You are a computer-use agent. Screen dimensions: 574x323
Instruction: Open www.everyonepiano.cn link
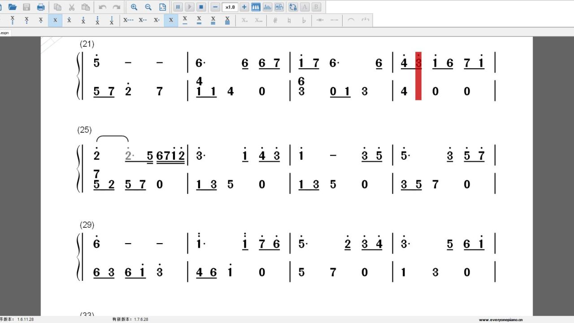[500, 320]
